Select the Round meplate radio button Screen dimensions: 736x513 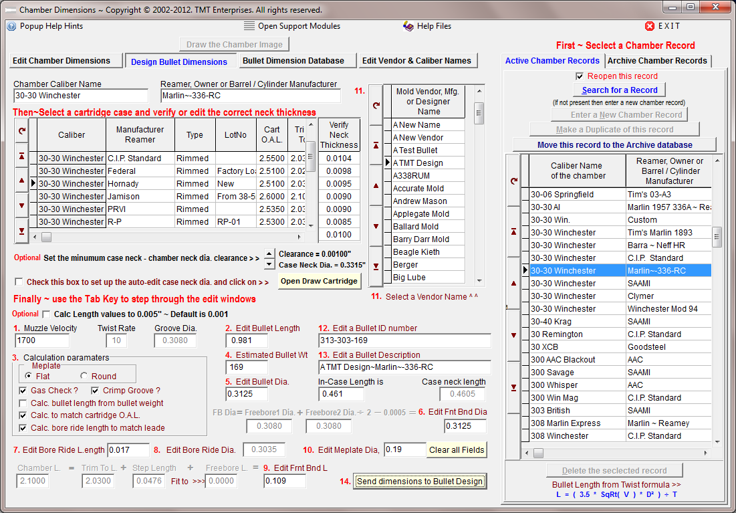click(84, 377)
